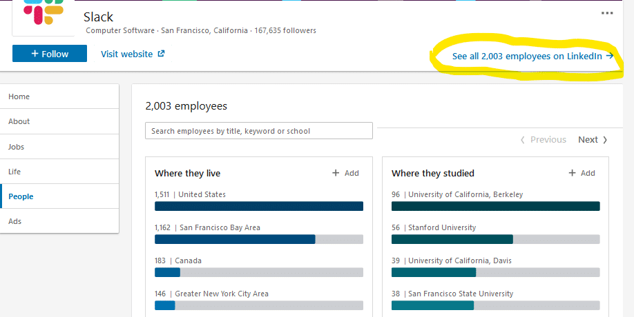This screenshot has height=317, width=634.
Task: Go back with Previous chevron
Action: click(x=543, y=140)
